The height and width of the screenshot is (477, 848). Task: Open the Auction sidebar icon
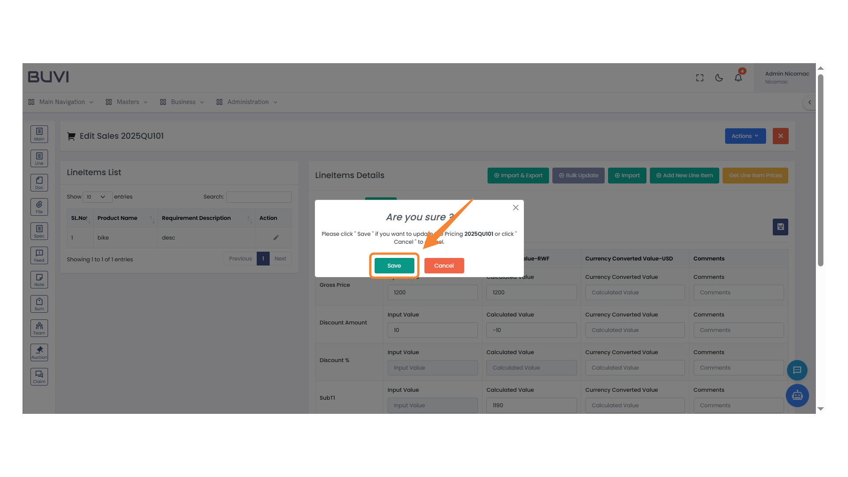coord(39,352)
